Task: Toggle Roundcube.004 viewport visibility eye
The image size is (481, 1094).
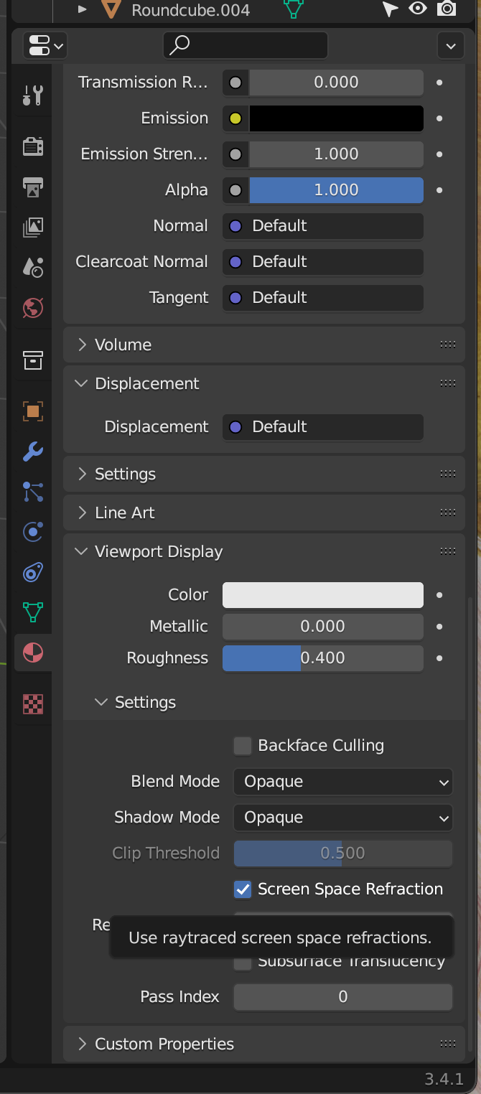Action: coord(417,9)
